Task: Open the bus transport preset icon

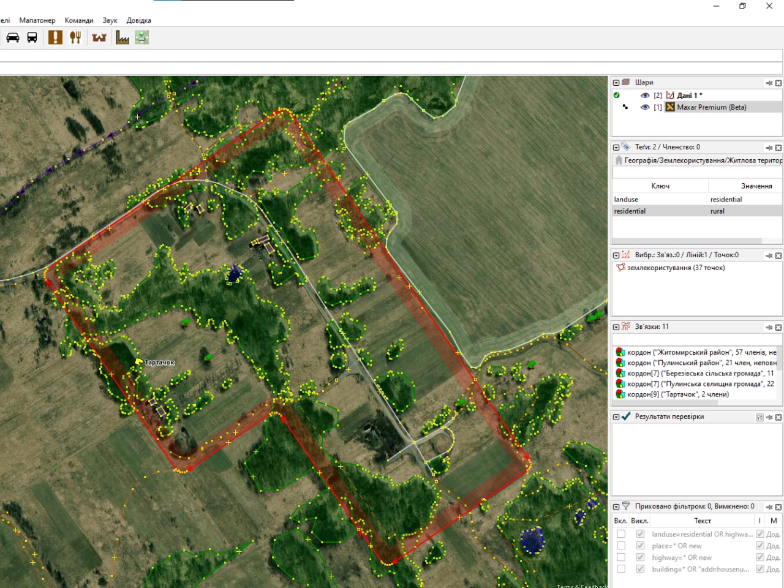Action: pyautogui.click(x=32, y=37)
